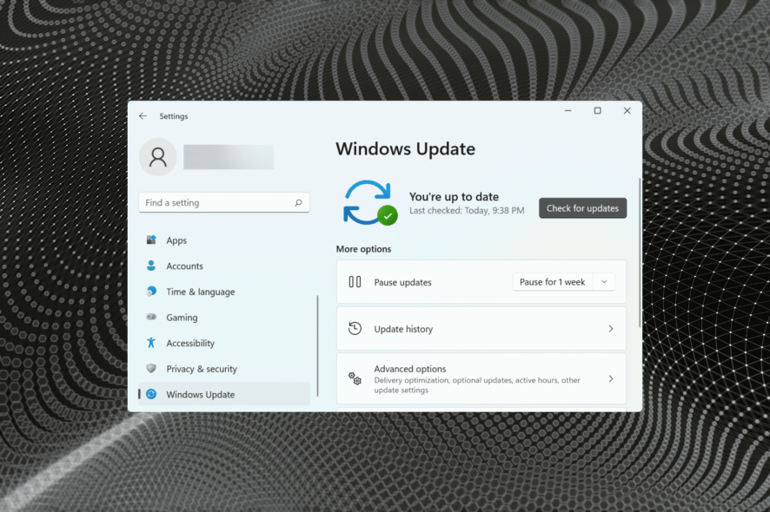Click the Accessibility figure icon
This screenshot has width=770, height=512.
tap(151, 343)
